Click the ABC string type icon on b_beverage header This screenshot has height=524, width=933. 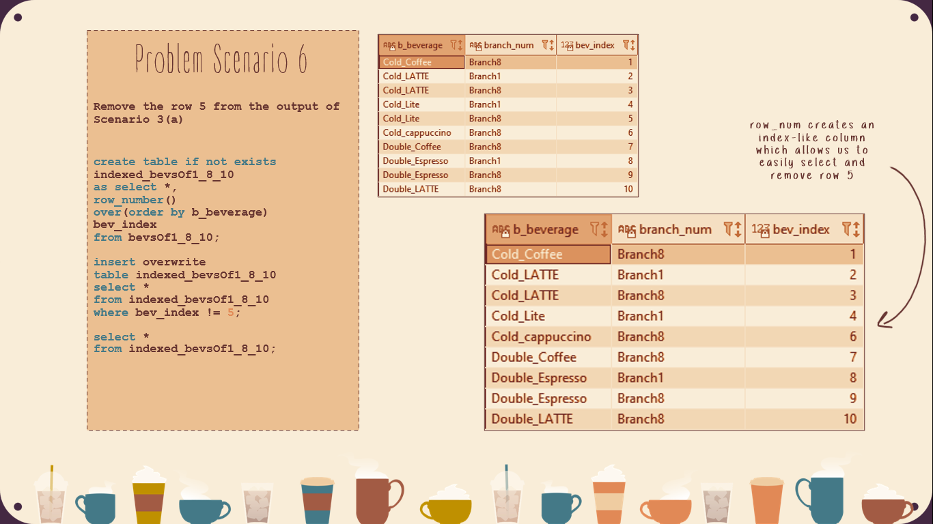coord(388,44)
